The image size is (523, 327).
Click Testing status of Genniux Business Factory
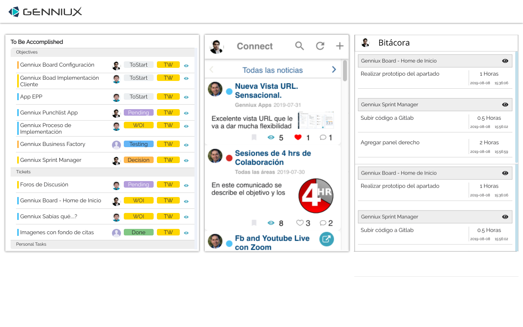click(x=139, y=144)
